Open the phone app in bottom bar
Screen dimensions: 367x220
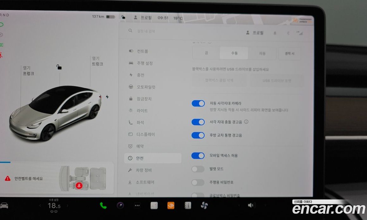pos(103,205)
